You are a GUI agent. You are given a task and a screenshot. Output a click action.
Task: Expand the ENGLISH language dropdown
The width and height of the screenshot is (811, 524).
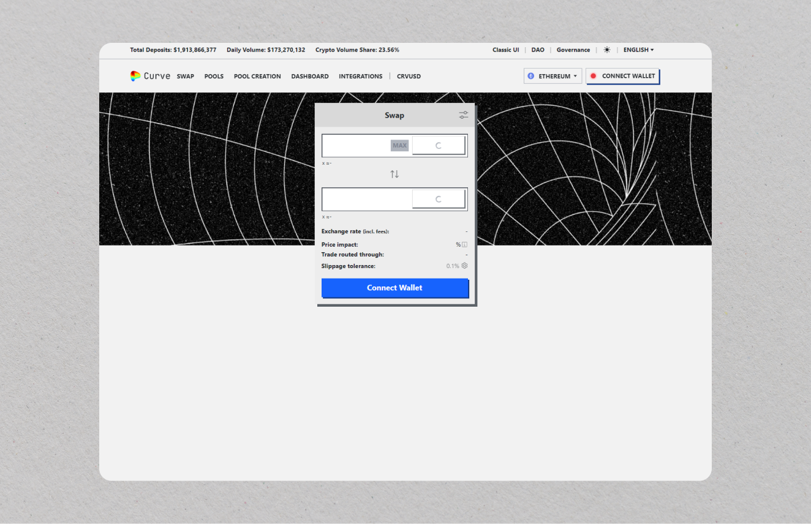638,50
